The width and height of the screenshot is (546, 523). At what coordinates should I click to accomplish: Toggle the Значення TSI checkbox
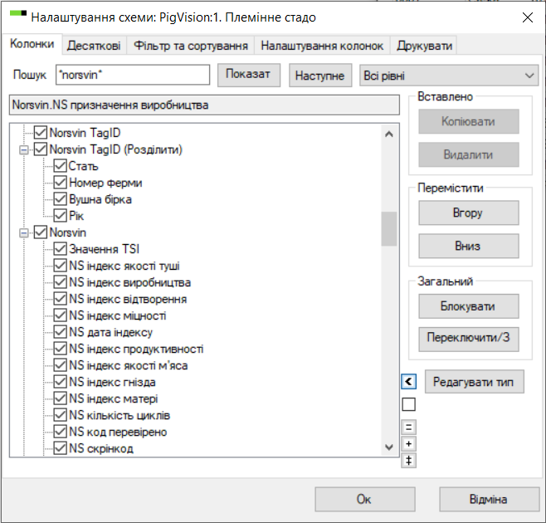pyautogui.click(x=60, y=249)
